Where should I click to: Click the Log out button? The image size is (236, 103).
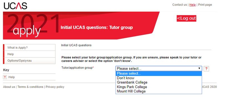coord(187,18)
